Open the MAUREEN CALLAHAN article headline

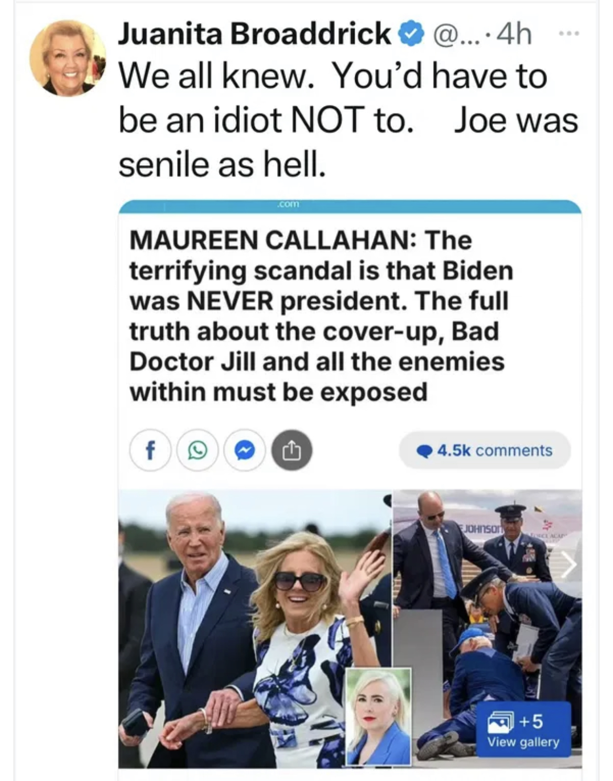click(320, 316)
